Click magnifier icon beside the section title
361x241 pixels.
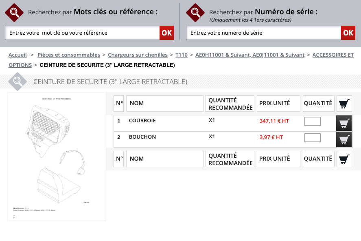[18, 81]
